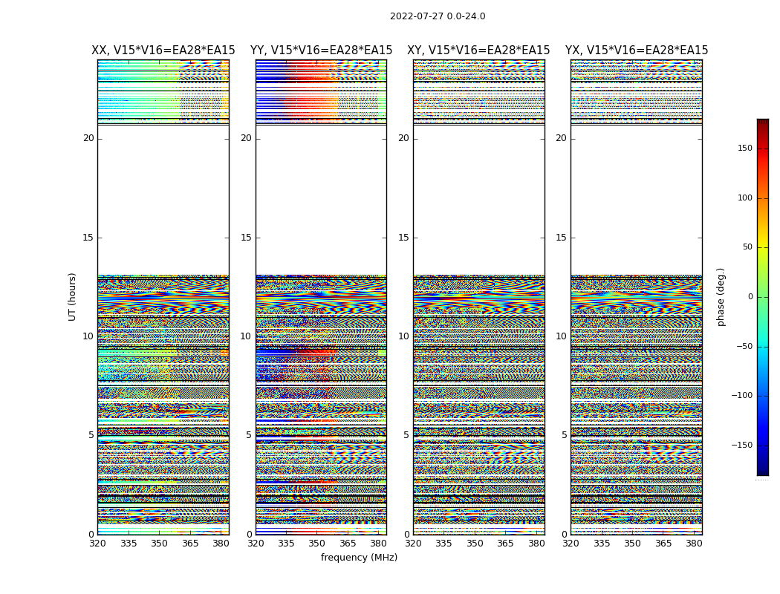This screenshot has height=594, width=780.
Task: Click the 0 hour tick of XX panel
Action: (x=91, y=535)
